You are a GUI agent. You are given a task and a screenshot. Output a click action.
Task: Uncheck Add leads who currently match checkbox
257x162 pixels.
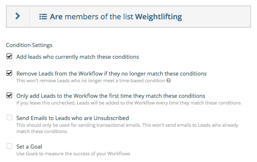click(x=9, y=56)
